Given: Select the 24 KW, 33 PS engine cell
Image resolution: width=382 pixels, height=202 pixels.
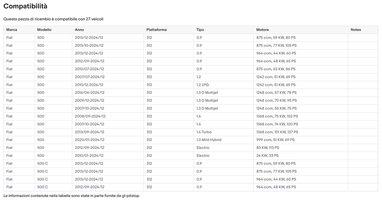Looking at the screenshot, I should point(267,156).
